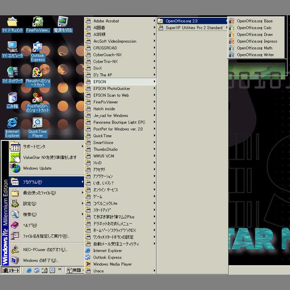Click OpenOffice.org Writer icon in submenu

tap(231, 55)
